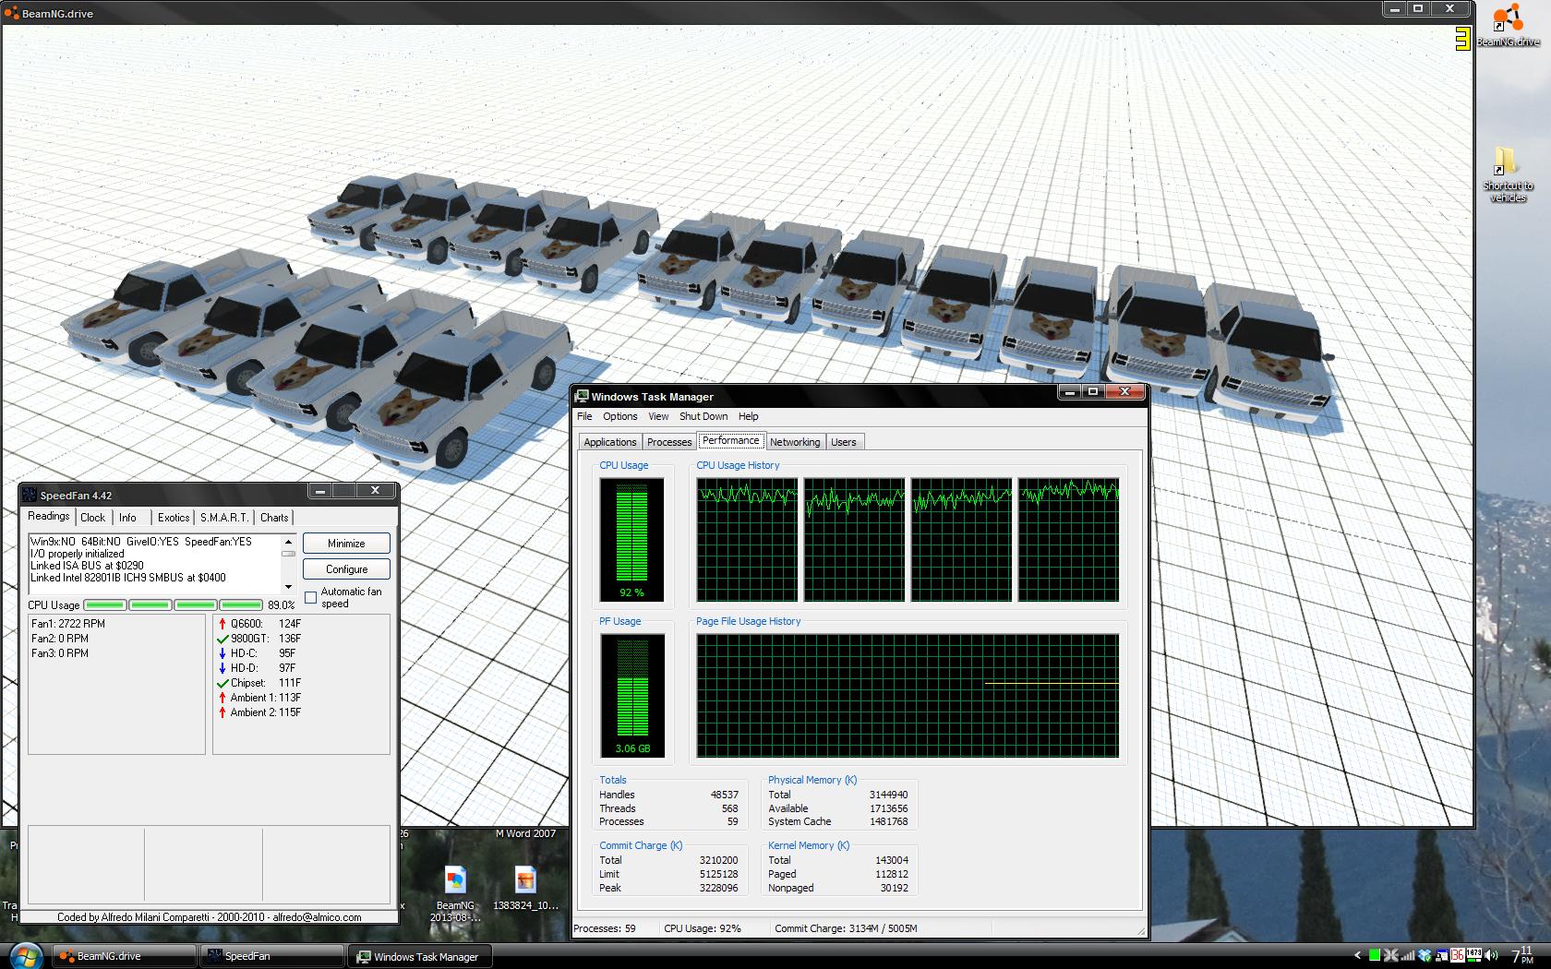
Task: Open the BeamNG 2013-08 file on desktop
Action: tap(455, 893)
